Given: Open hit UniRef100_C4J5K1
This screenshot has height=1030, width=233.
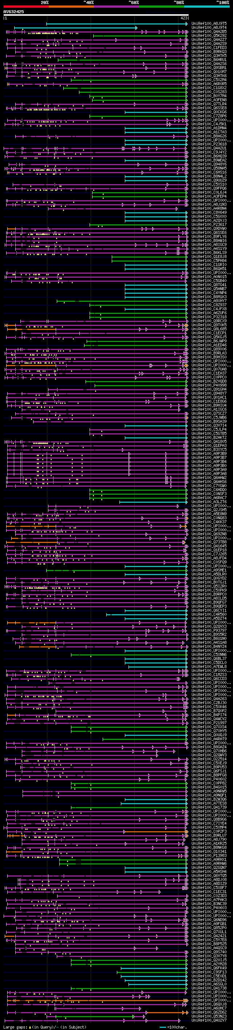Looking at the screenshot, I should coord(209,124).
